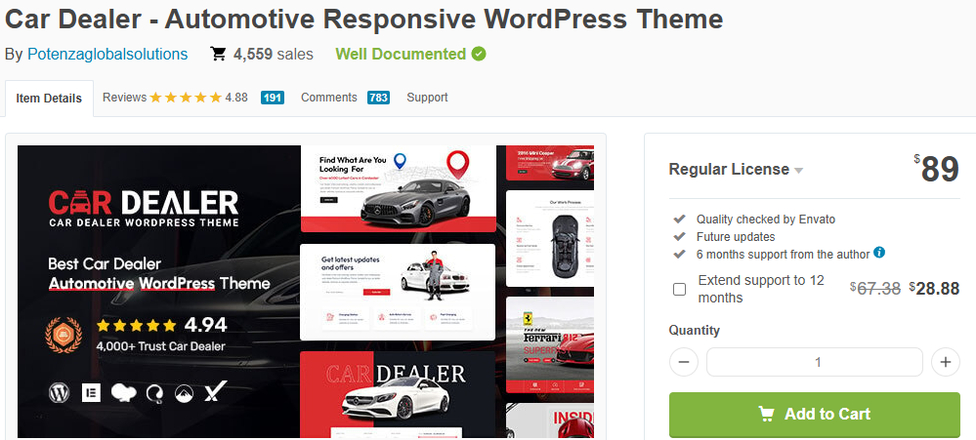976x440 pixels.
Task: Click the Quantity input field
Action: pyautogui.click(x=814, y=362)
